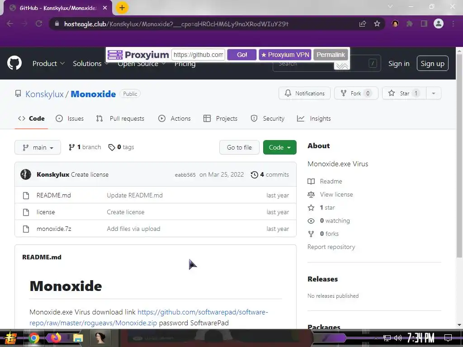Viewport: 463px width, 347px height.
Task: Open the Pull requests tab
Action: tap(120, 118)
